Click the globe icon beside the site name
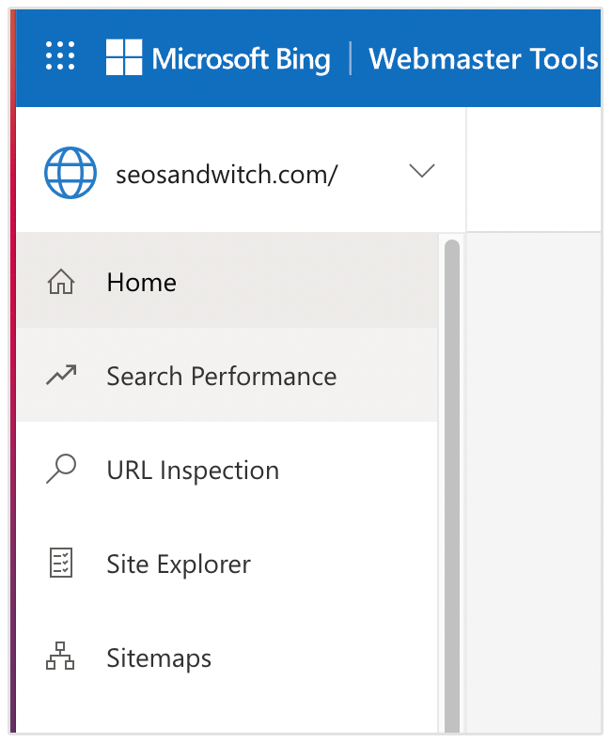Screen dimensions: 611x742 point(70,172)
